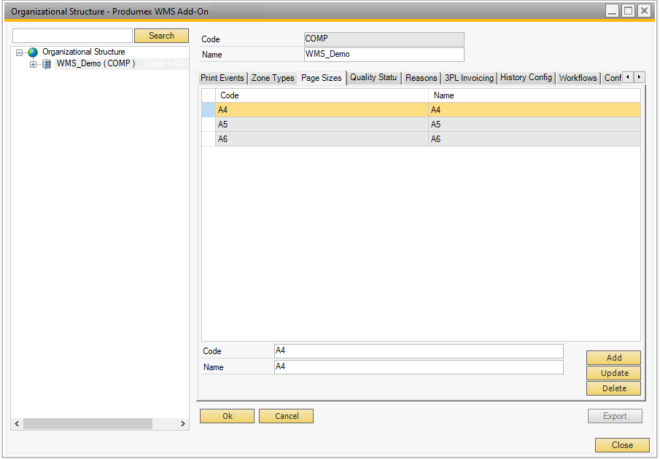Click Update to save page size

(613, 373)
